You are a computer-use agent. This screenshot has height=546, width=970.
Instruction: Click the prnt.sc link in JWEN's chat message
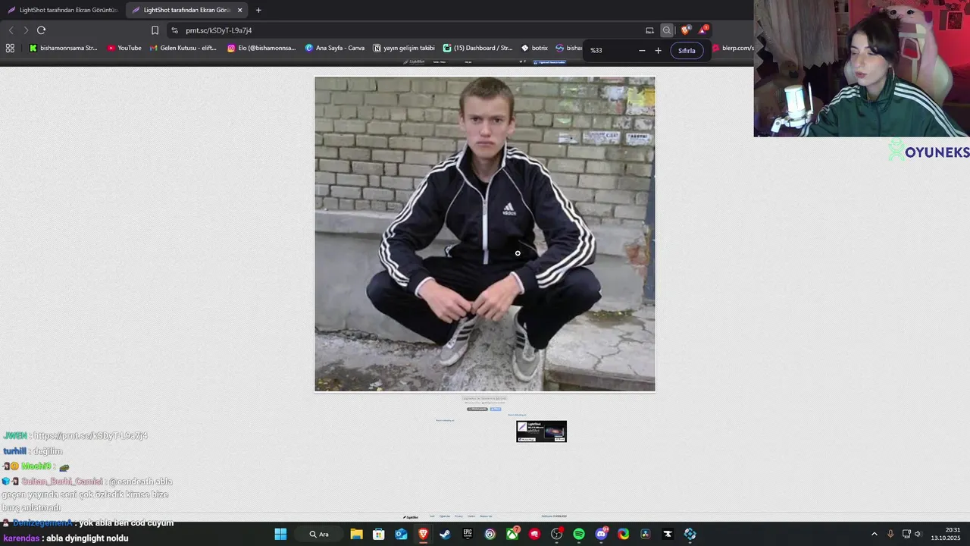click(x=90, y=435)
